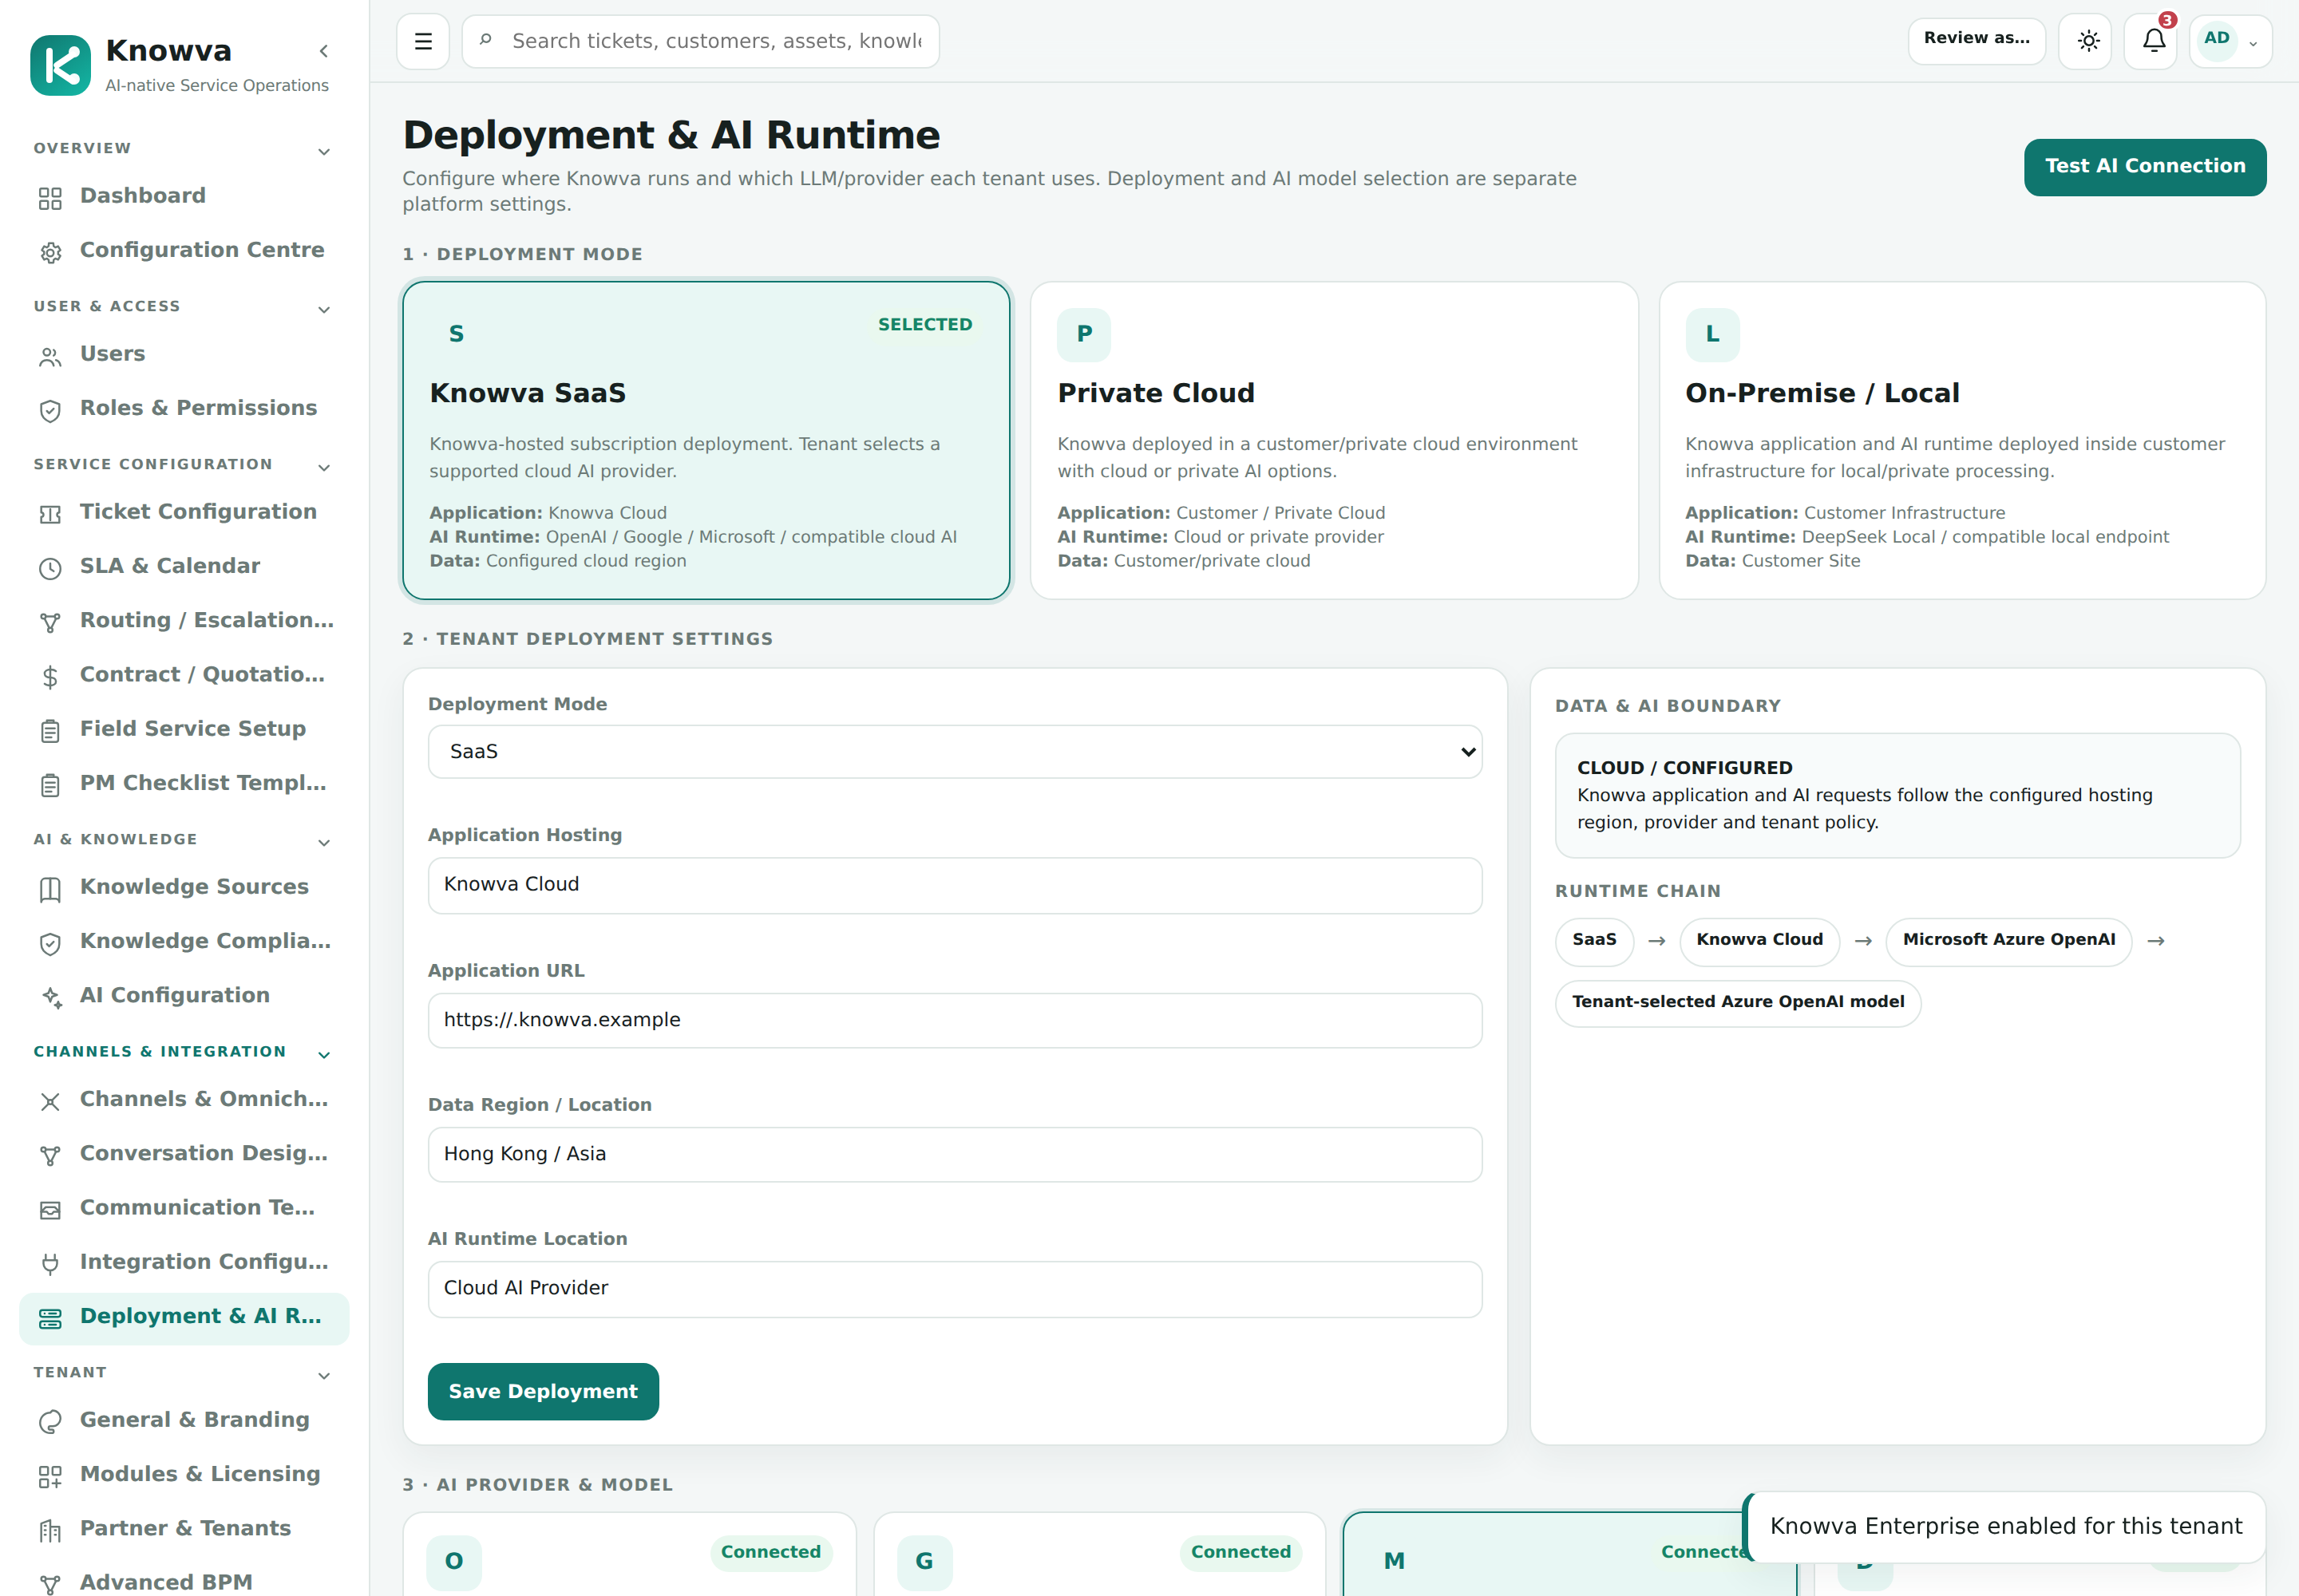Collapse the Service Configuration section
This screenshot has height=1596, width=2299.
[324, 467]
